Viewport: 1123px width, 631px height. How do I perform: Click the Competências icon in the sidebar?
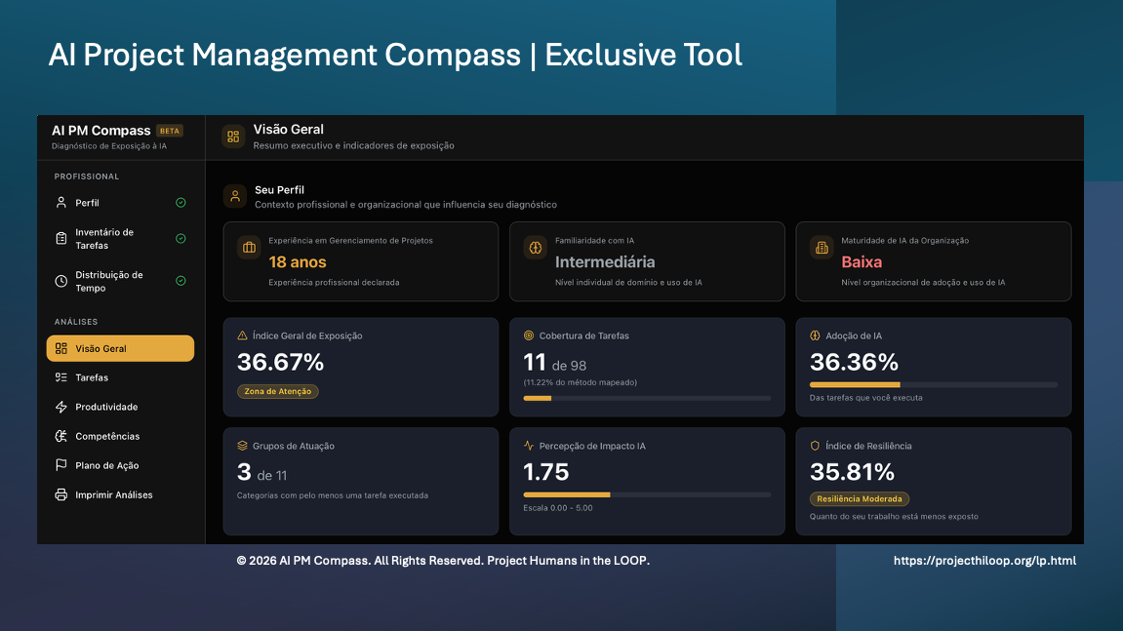click(60, 436)
